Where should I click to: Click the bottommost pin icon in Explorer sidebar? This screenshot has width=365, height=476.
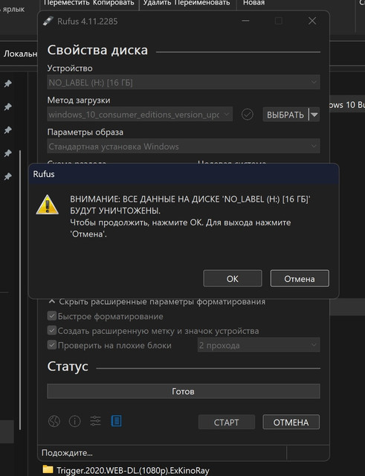tap(8, 176)
